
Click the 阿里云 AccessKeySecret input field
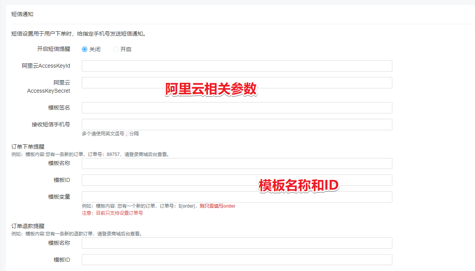237,83
